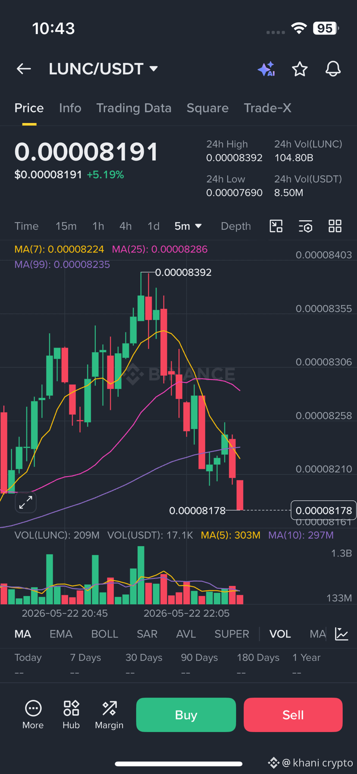Toggle the BOLL indicator

pos(104,634)
